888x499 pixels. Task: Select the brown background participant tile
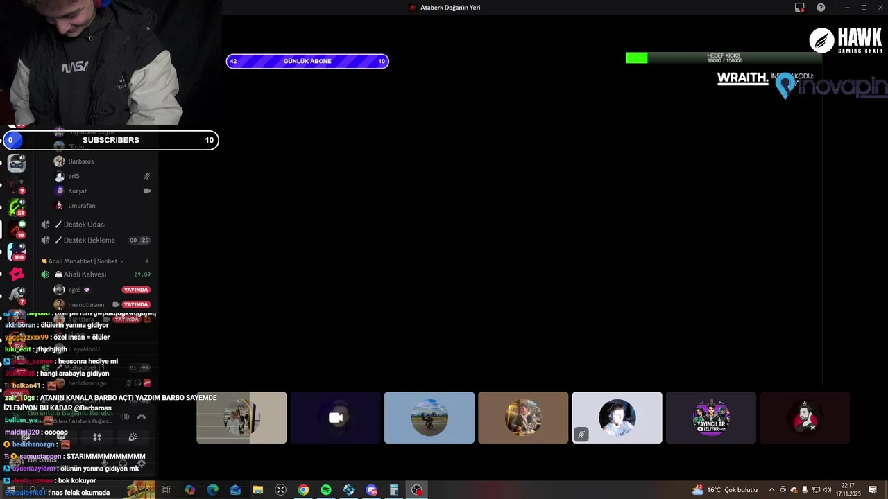[x=523, y=418]
